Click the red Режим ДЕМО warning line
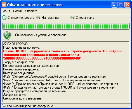This screenshot has height=109, width=132. click(63, 51)
